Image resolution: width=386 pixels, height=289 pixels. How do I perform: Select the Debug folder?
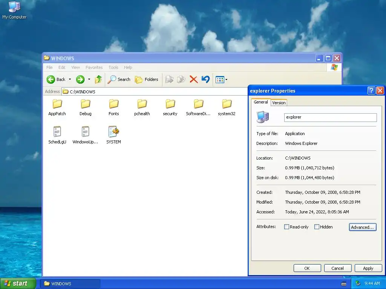pyautogui.click(x=86, y=107)
